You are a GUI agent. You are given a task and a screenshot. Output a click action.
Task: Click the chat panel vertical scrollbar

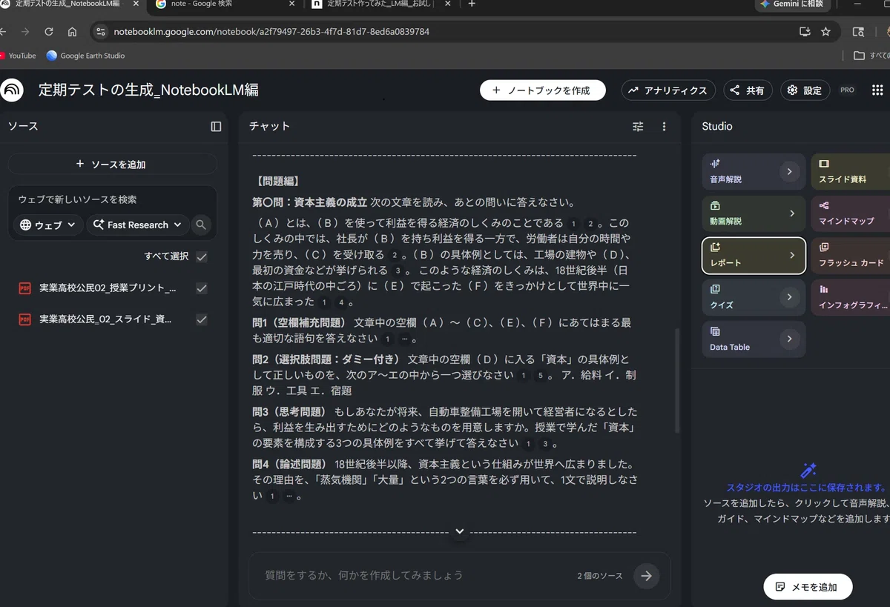(x=676, y=381)
